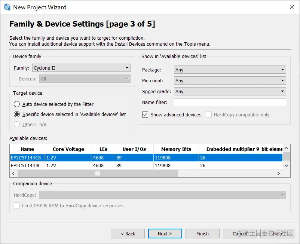Sort by the Core Voltage column header
Image resolution: width=300 pixels, height=244 pixels.
[68, 149]
